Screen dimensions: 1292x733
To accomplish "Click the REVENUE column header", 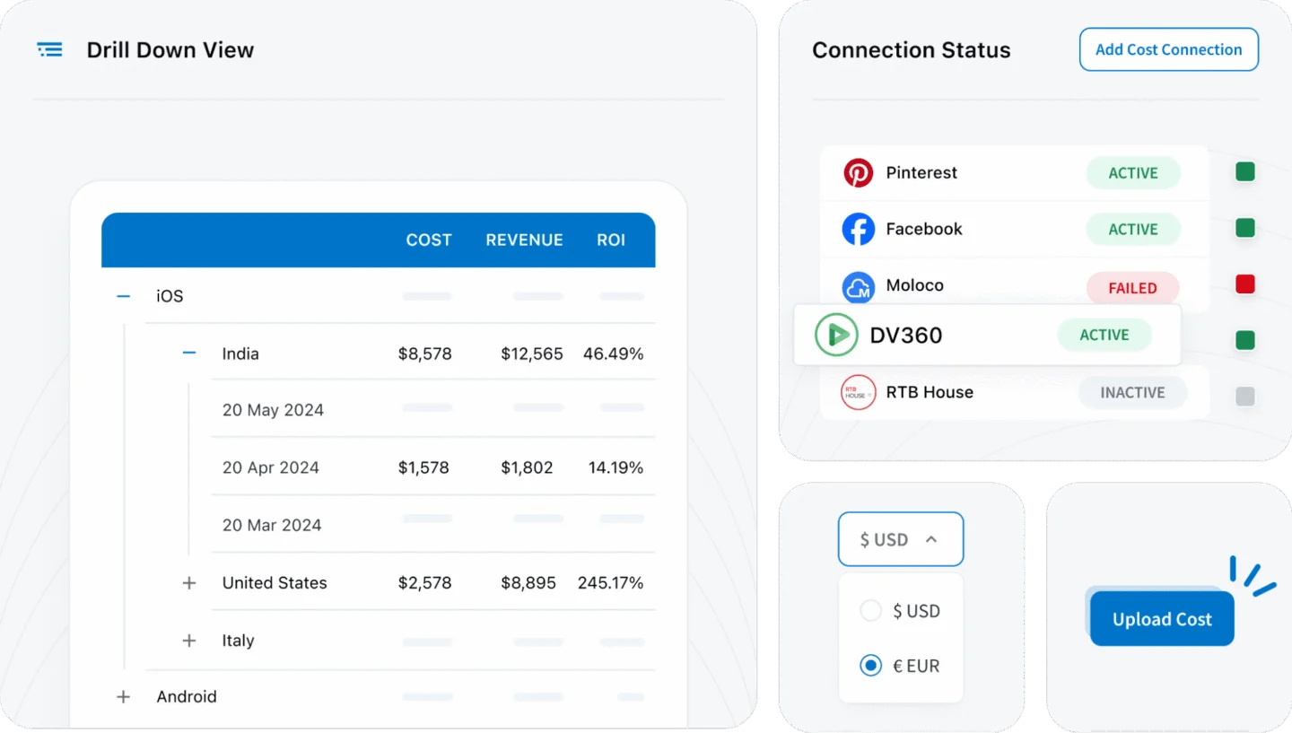I will [x=524, y=240].
